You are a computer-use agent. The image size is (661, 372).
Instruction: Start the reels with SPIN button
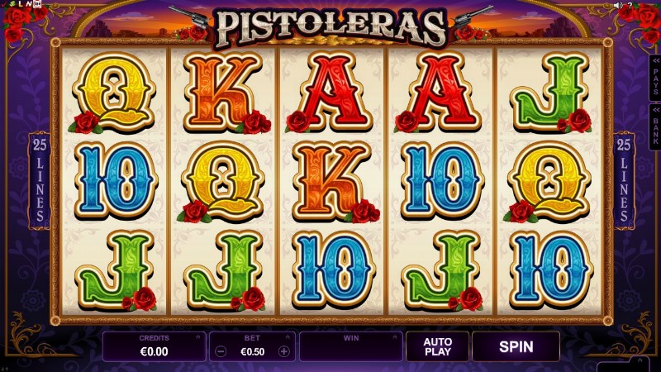[516, 346]
